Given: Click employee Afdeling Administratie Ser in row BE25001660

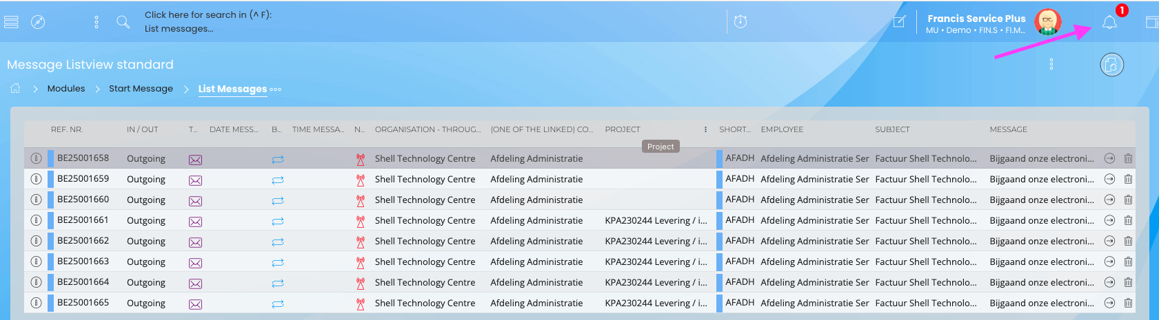Looking at the screenshot, I should click(815, 200).
